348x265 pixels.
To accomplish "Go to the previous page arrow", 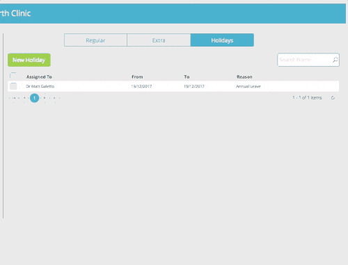I will [24, 98].
